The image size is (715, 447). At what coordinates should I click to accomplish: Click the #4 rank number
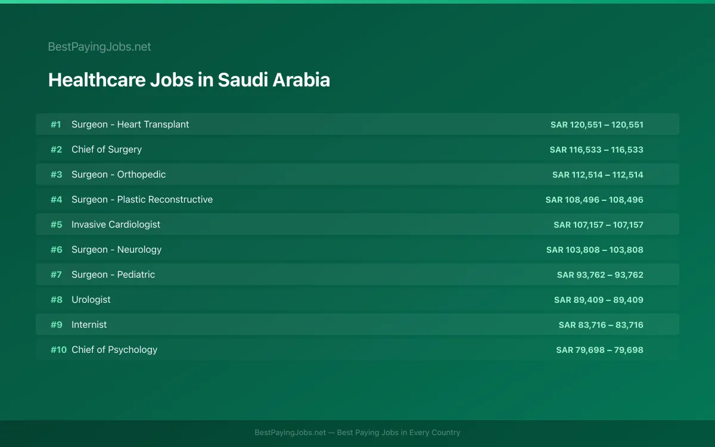coord(56,200)
